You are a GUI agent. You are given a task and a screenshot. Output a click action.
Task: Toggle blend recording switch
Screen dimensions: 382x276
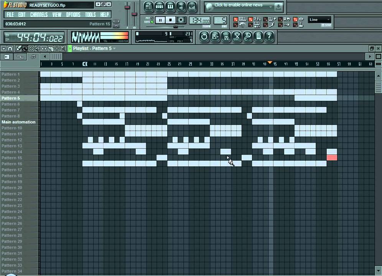(265, 19)
